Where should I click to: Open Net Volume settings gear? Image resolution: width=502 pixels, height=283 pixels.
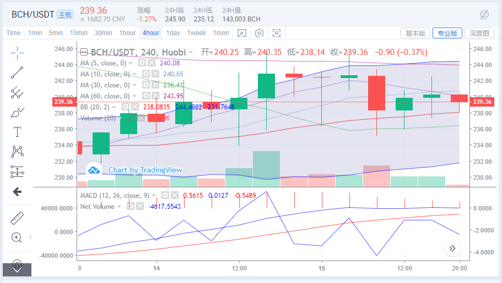(131, 206)
